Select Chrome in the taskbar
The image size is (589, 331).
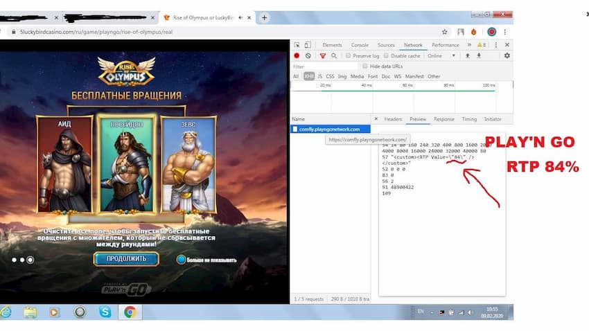[130, 312]
